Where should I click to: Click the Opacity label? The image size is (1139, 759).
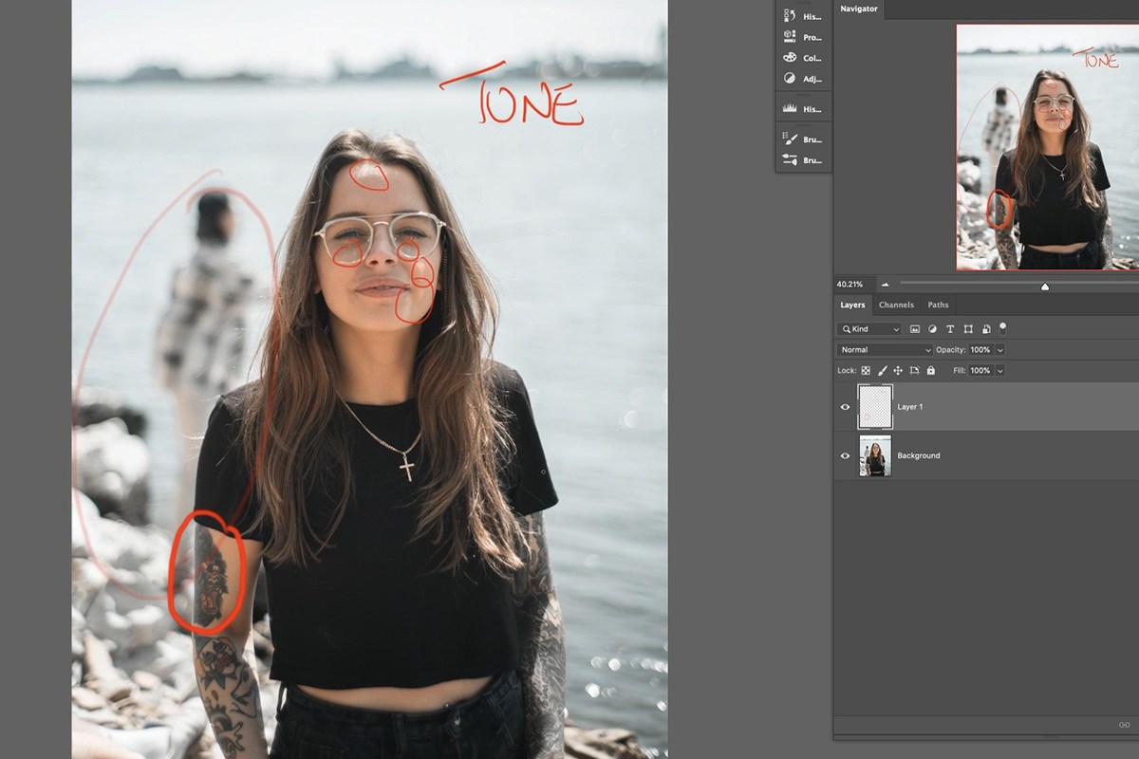950,350
